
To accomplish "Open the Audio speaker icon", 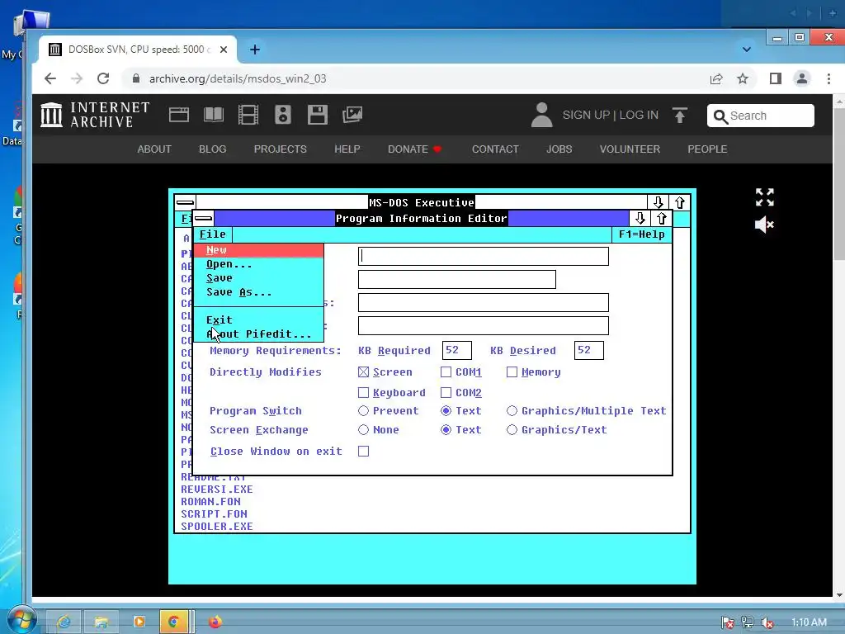I will coord(283,115).
